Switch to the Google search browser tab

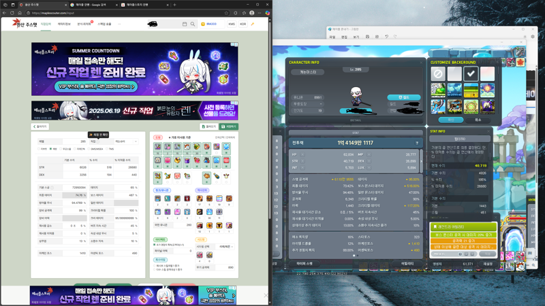click(93, 5)
